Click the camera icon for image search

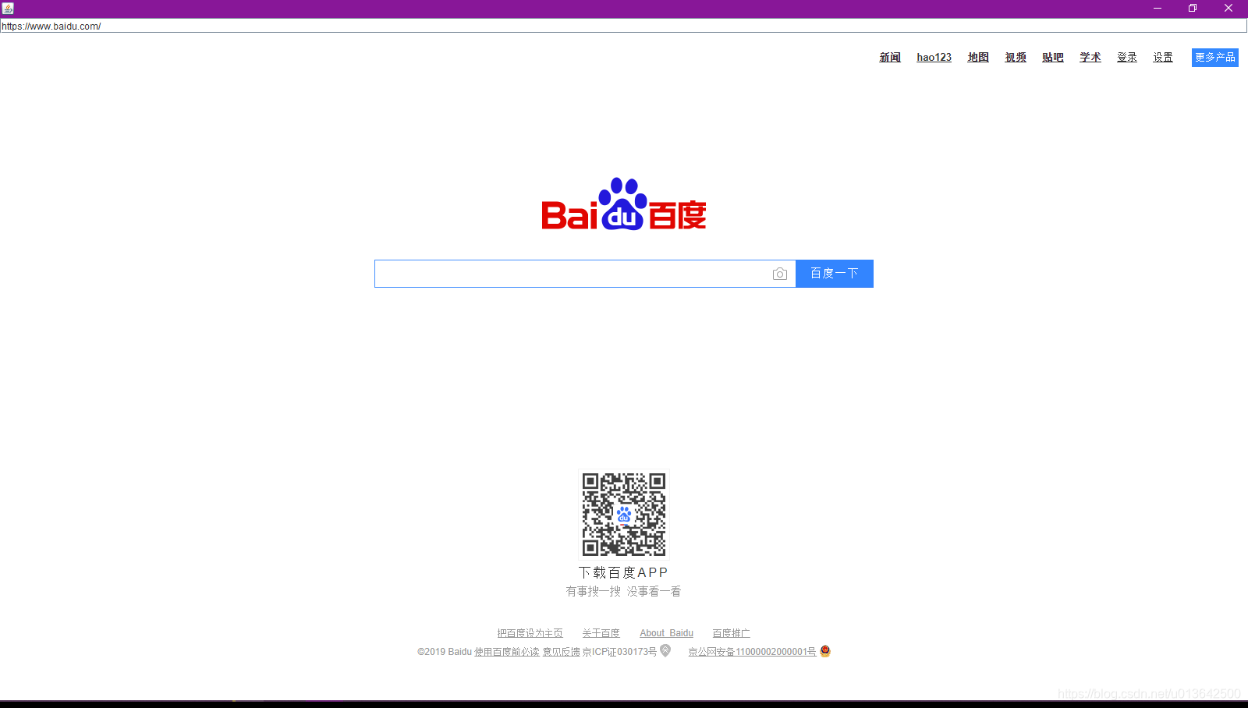780,274
